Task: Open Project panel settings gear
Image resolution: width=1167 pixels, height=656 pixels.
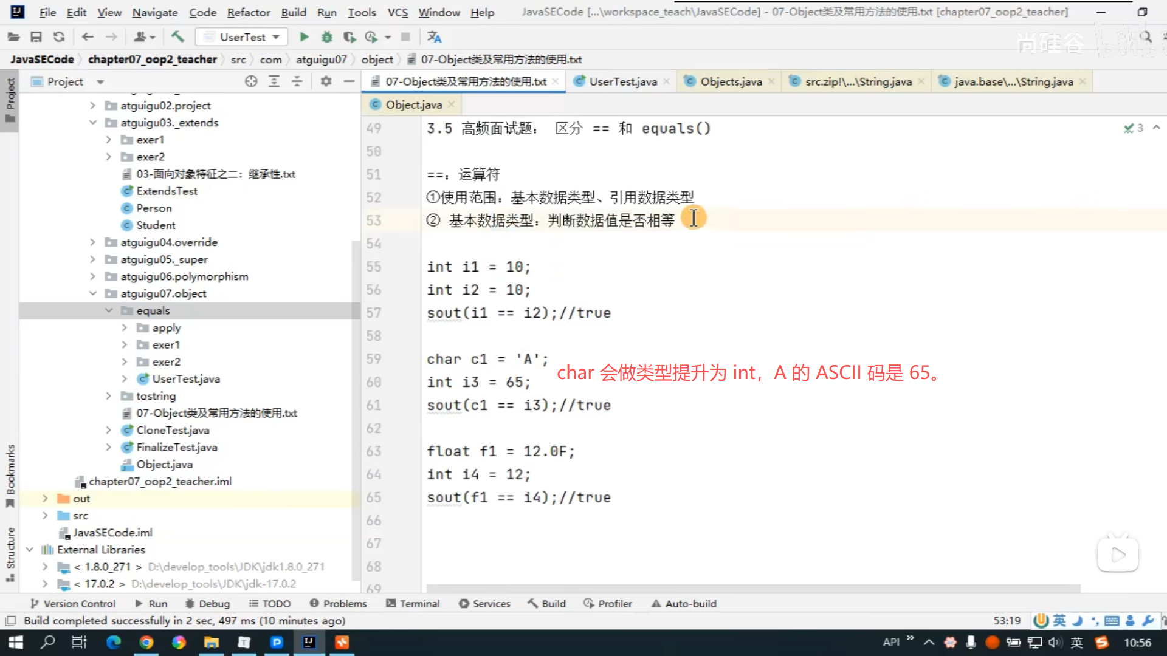Action: coord(326,81)
